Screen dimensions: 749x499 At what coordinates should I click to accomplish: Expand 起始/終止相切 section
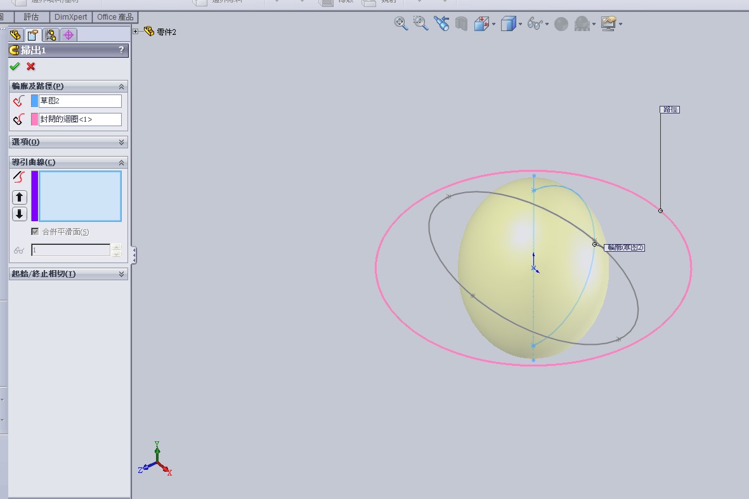click(121, 274)
